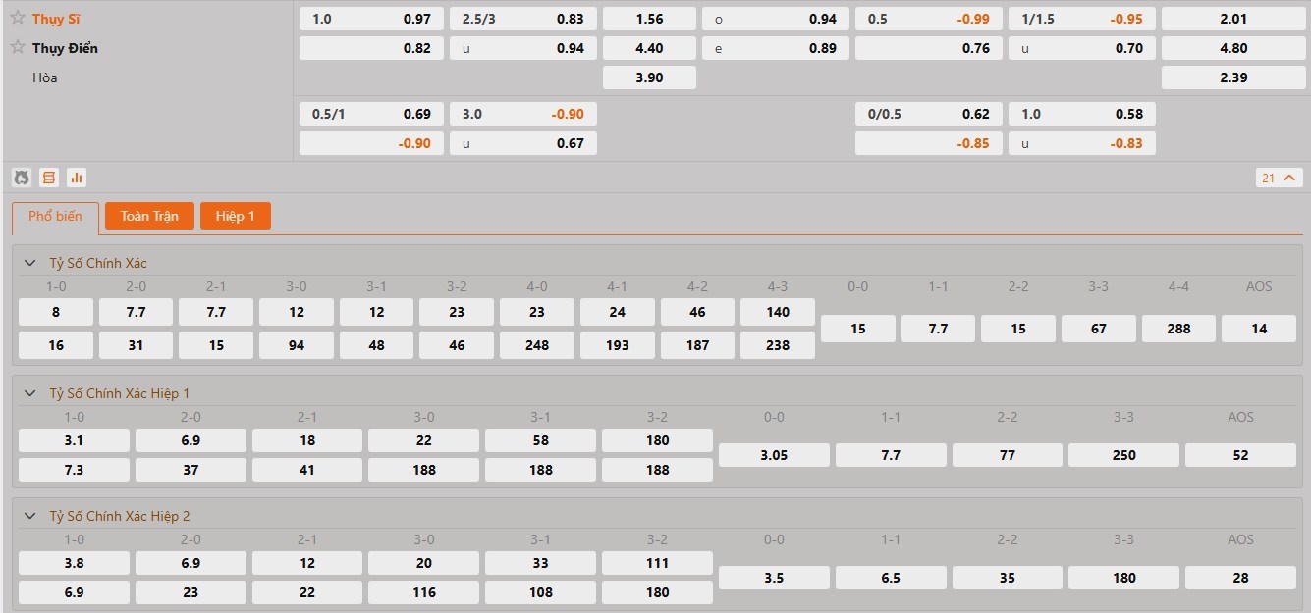Collapse Tỷ Số Chính Xác Hiệp 2 section
Image resolution: width=1311 pixels, height=613 pixels.
pos(30,516)
